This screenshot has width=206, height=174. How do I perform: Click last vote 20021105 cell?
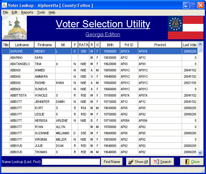(x=190, y=83)
